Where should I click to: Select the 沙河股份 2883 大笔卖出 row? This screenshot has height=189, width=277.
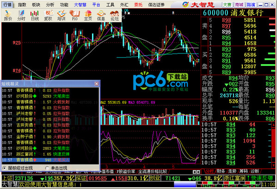coord(36,148)
